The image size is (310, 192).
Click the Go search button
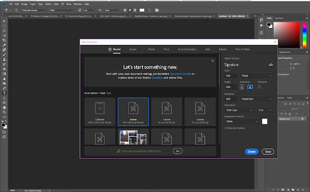click(x=178, y=151)
